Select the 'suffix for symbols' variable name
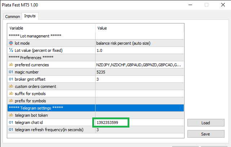The image size is (231, 147). (x=30, y=94)
